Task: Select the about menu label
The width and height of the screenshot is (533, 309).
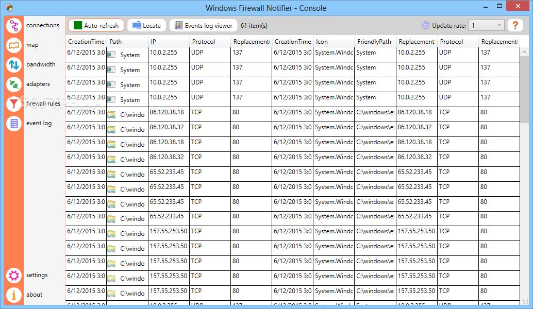Action: [x=35, y=295]
